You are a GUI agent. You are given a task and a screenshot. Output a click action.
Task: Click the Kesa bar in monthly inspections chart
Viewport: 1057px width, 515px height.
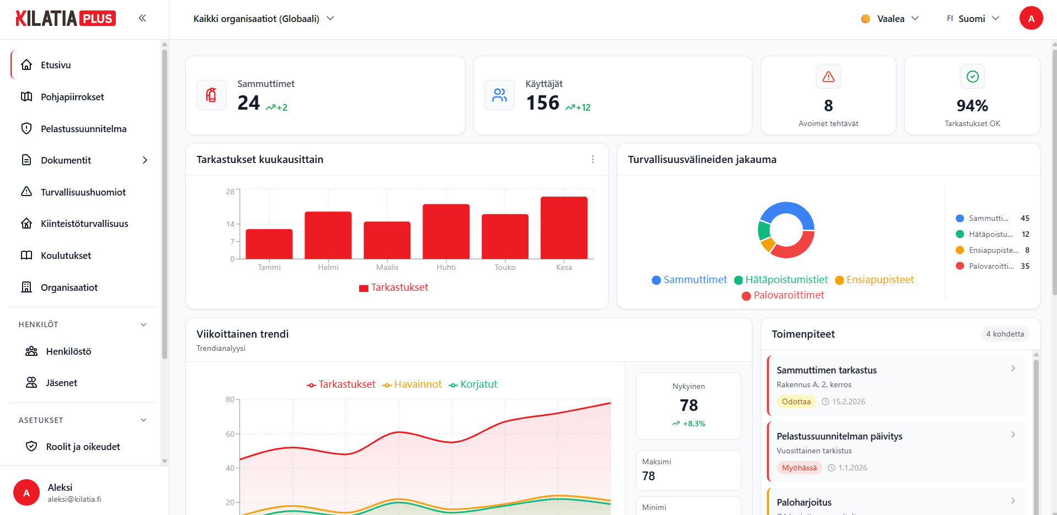pyautogui.click(x=564, y=227)
